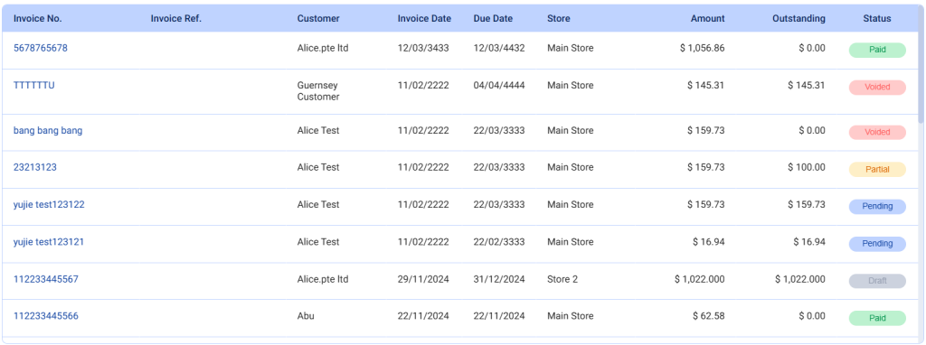Open invoice 5678765678
The height and width of the screenshot is (345, 926).
40,49
